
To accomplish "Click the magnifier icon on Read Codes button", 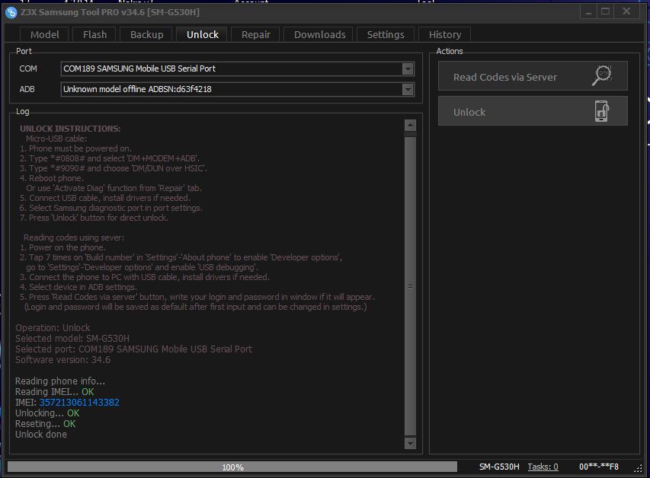I will 602,75.
